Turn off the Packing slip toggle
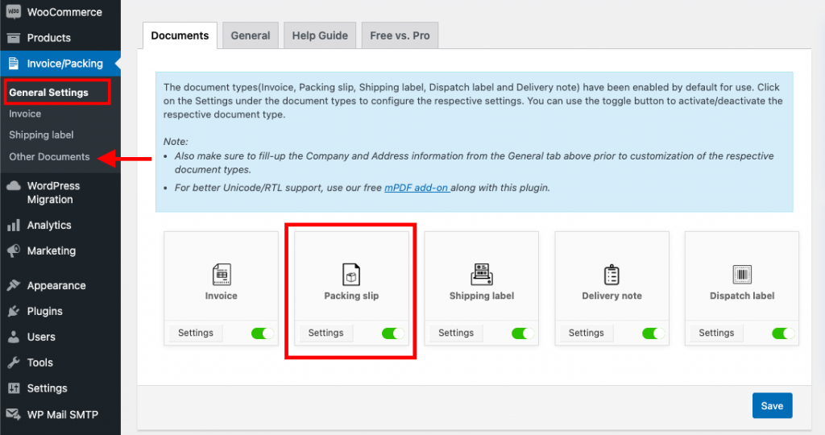825x435 pixels. click(x=392, y=333)
